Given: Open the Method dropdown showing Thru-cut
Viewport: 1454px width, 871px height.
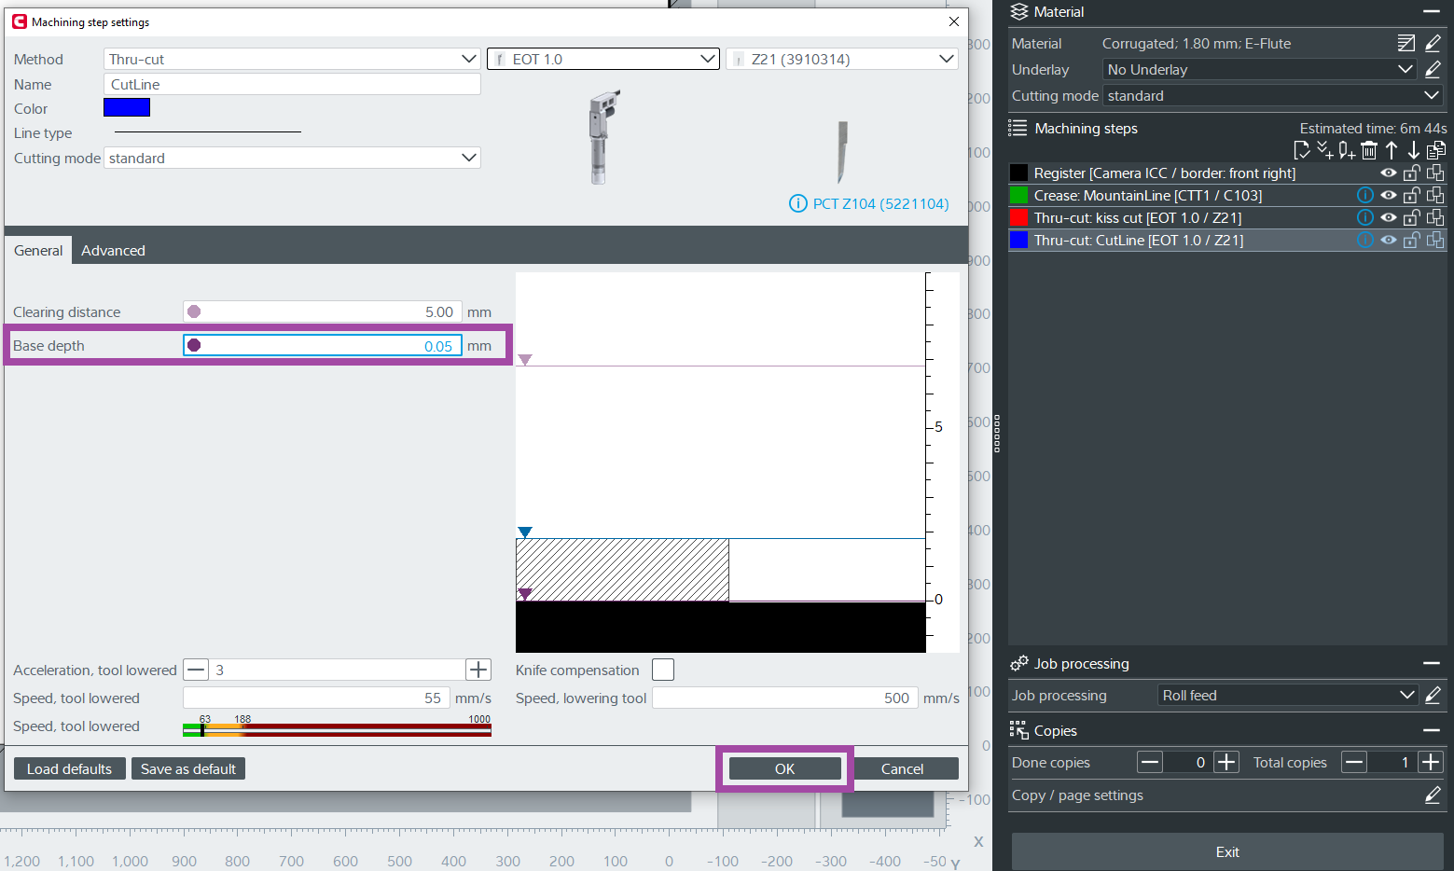Looking at the screenshot, I should [x=292, y=59].
